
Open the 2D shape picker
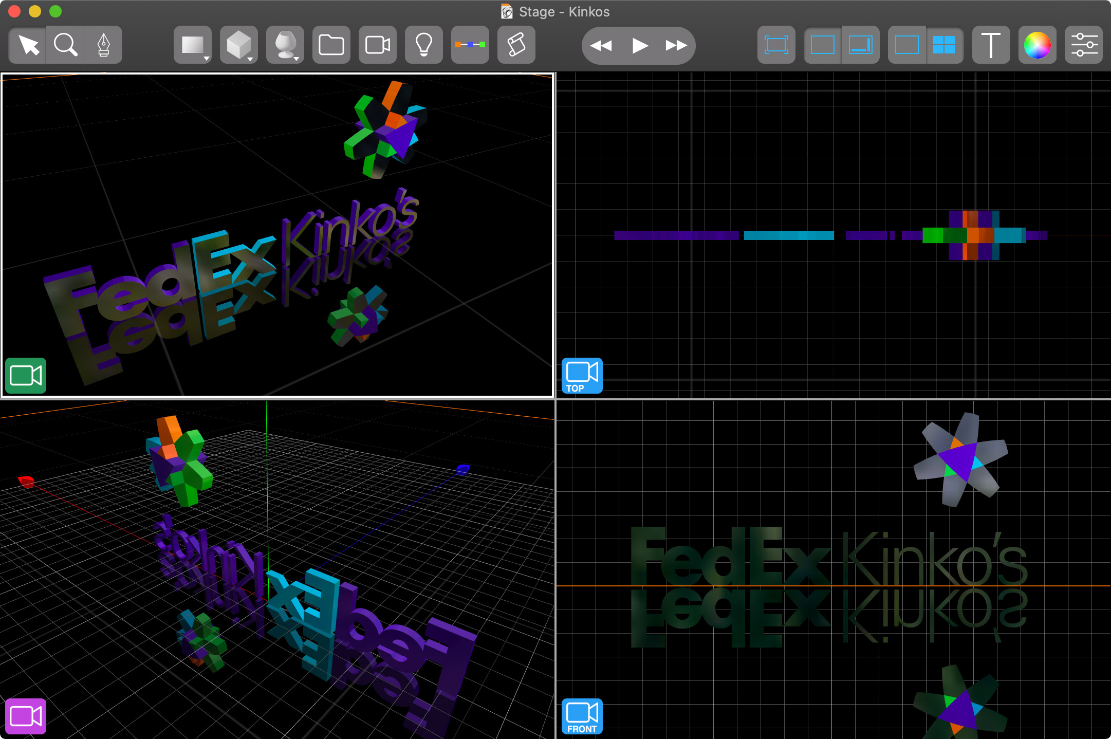pyautogui.click(x=193, y=45)
